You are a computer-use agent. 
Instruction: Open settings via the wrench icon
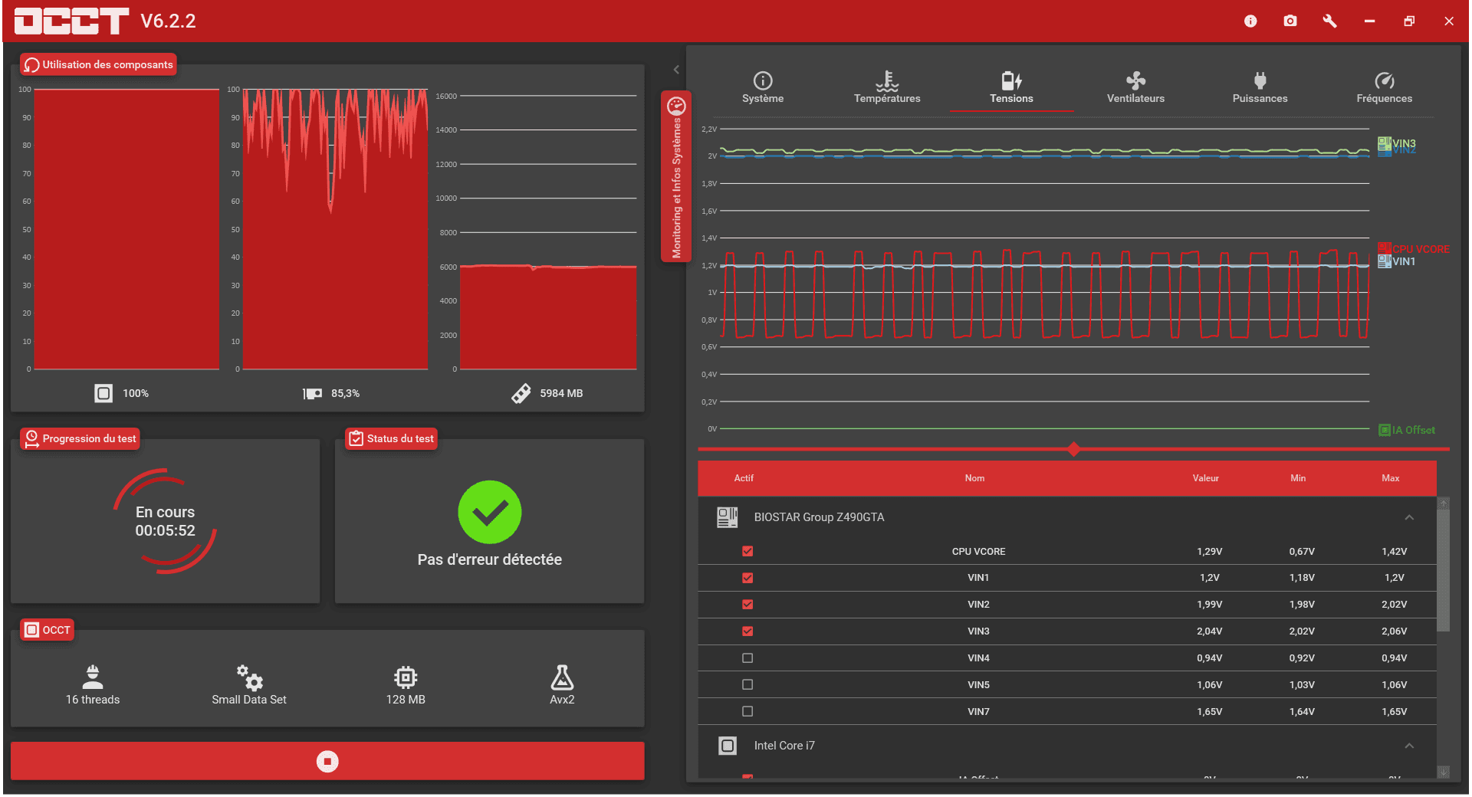(x=1330, y=21)
